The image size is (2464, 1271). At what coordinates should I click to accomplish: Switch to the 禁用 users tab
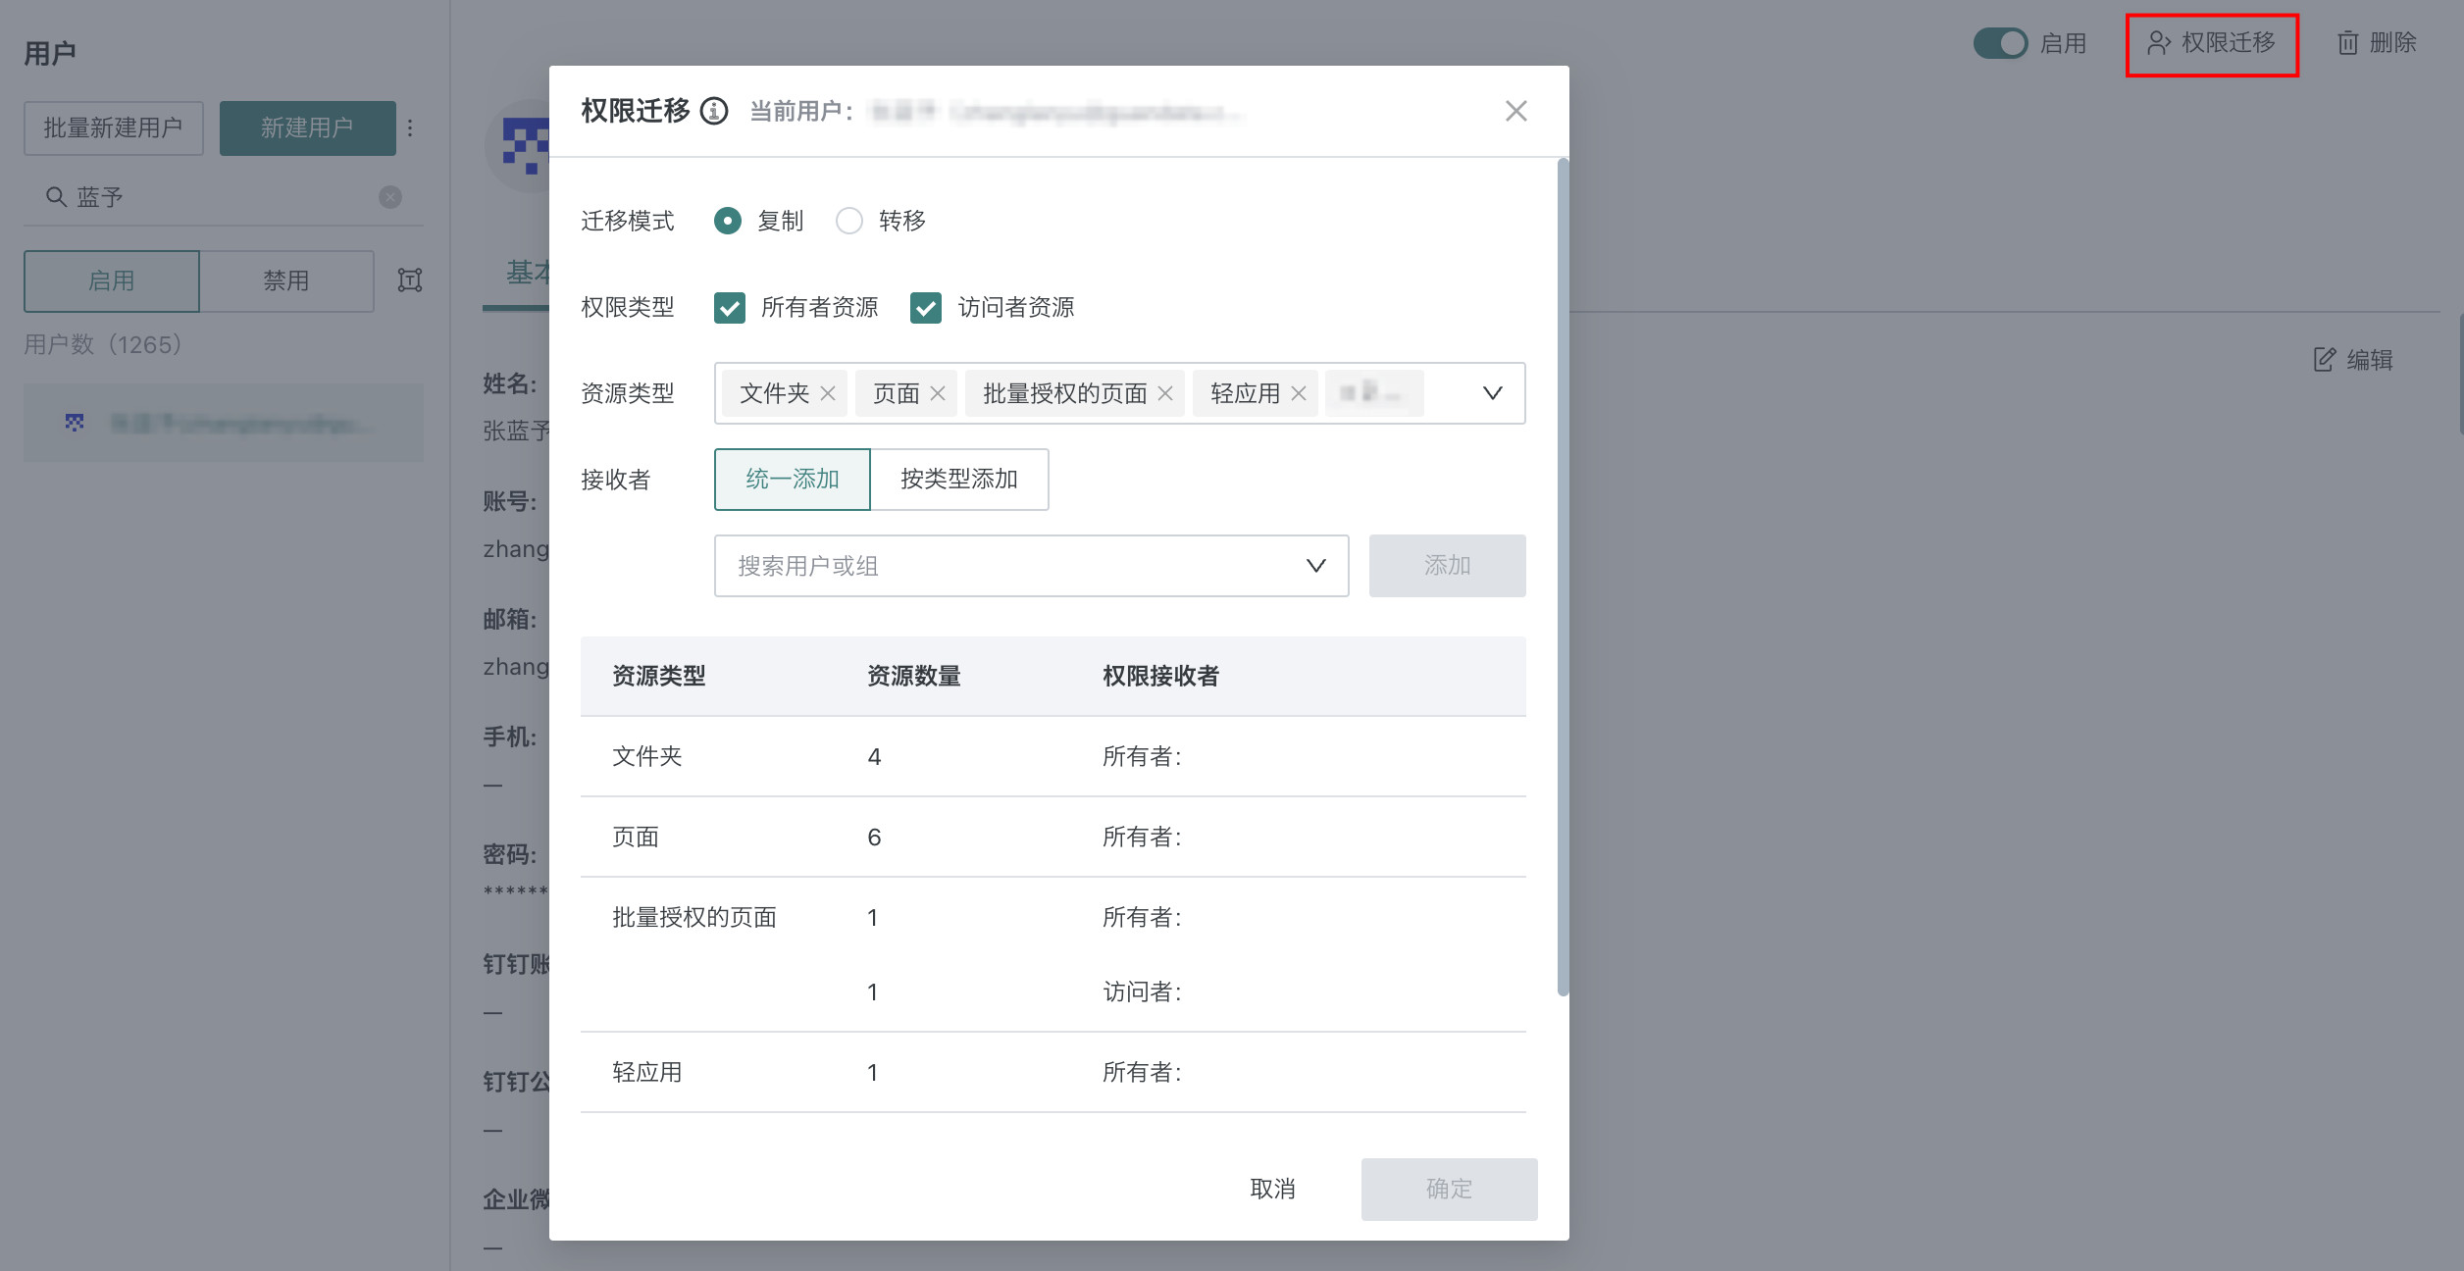point(285,281)
